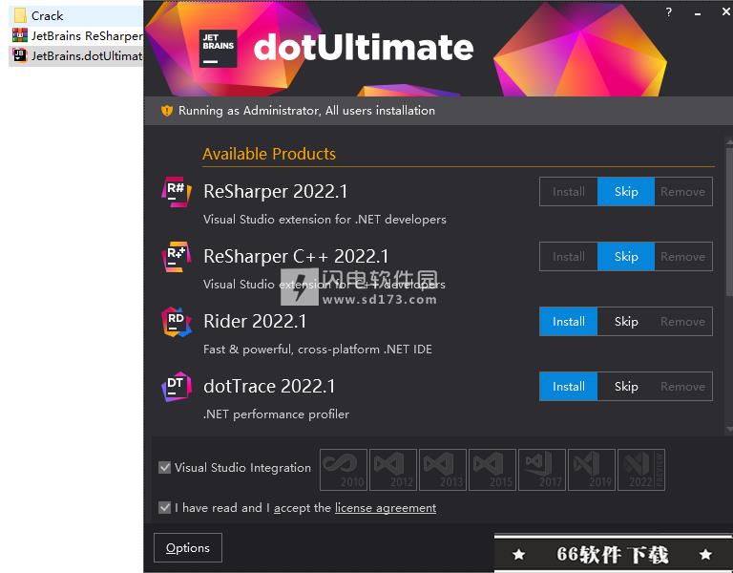Select Visual Studio 2010 integration icon

[x=344, y=470]
